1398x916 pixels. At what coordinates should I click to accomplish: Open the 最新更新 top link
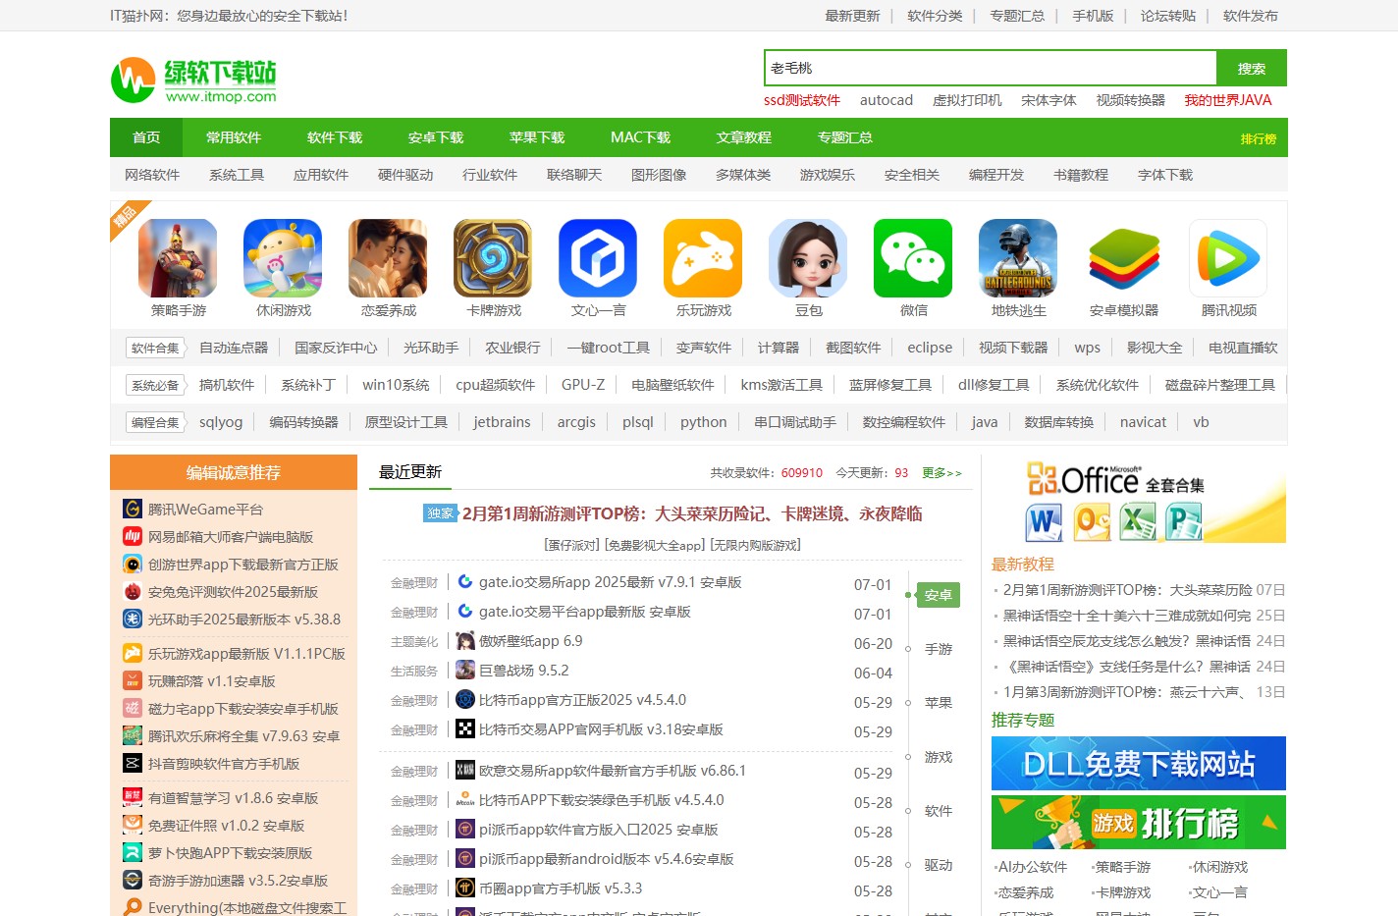point(852,16)
